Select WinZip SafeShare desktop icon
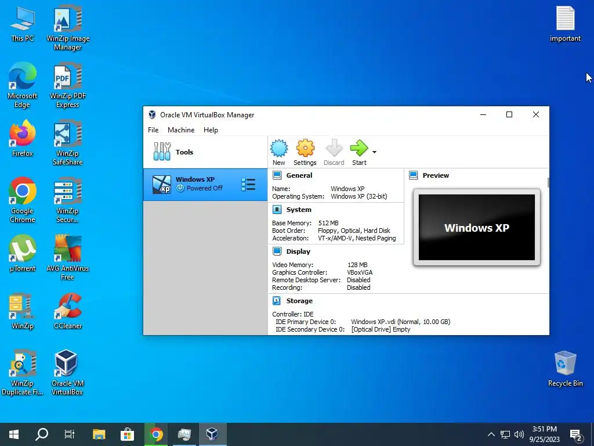 (x=68, y=143)
